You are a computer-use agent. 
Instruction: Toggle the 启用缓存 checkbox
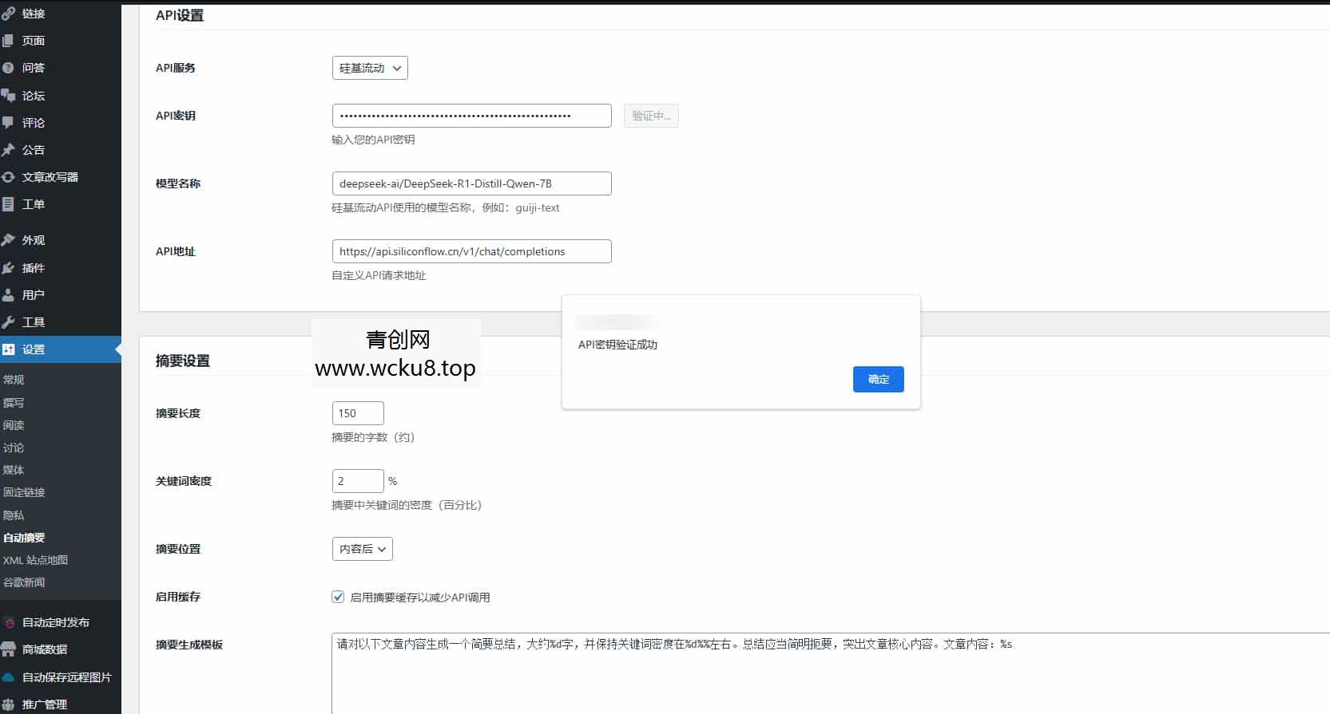(x=338, y=597)
